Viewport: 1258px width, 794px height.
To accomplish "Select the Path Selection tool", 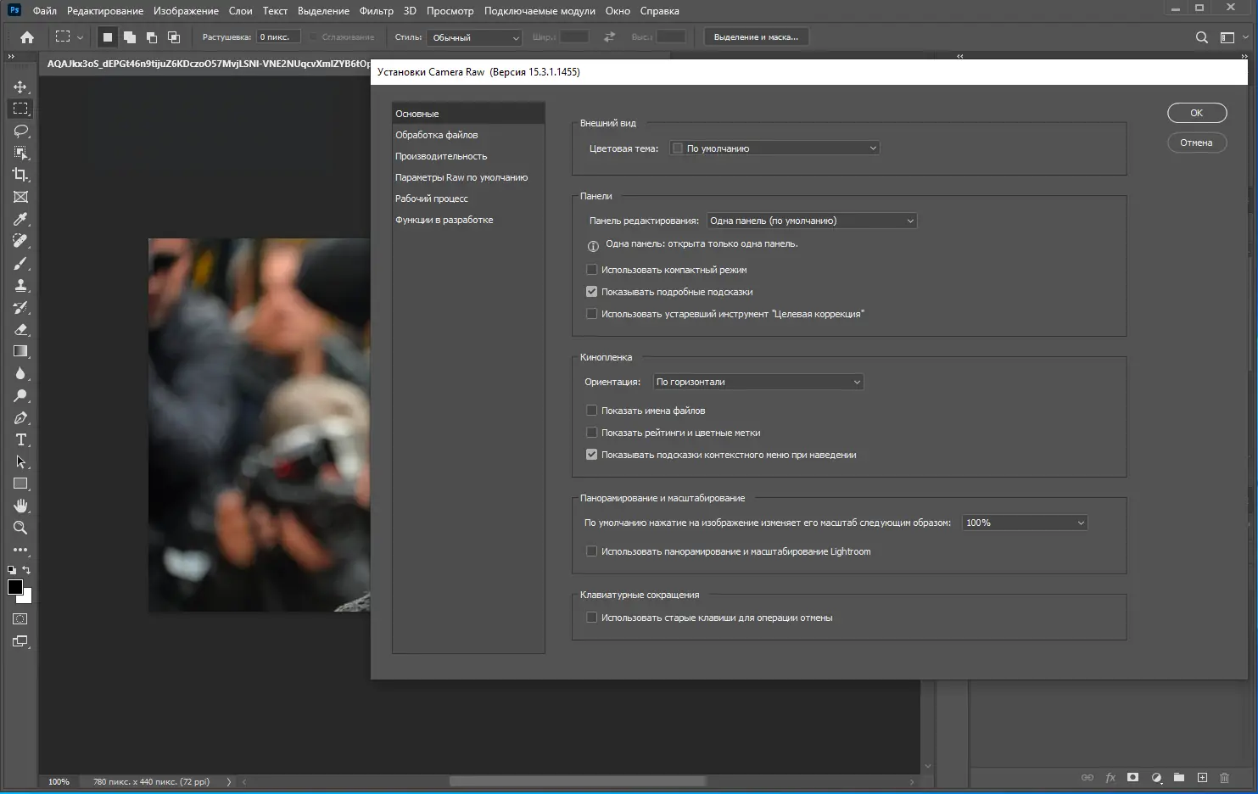I will pos(20,461).
